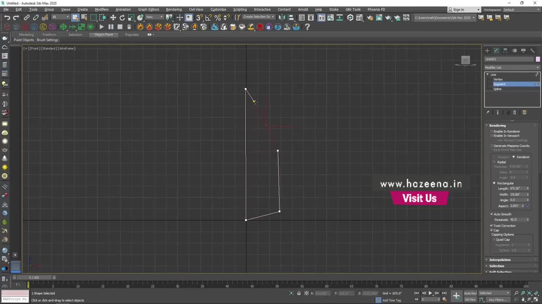This screenshot has height=304, width=542.
Task: Choose the Select Object tool
Action: pos(75,17)
